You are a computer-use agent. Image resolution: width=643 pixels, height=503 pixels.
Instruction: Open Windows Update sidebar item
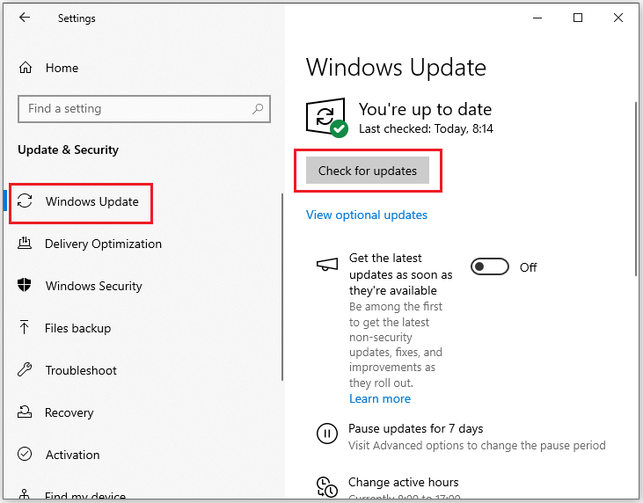coord(91,201)
